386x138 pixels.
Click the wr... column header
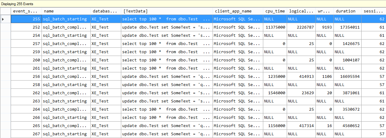click(x=324, y=11)
